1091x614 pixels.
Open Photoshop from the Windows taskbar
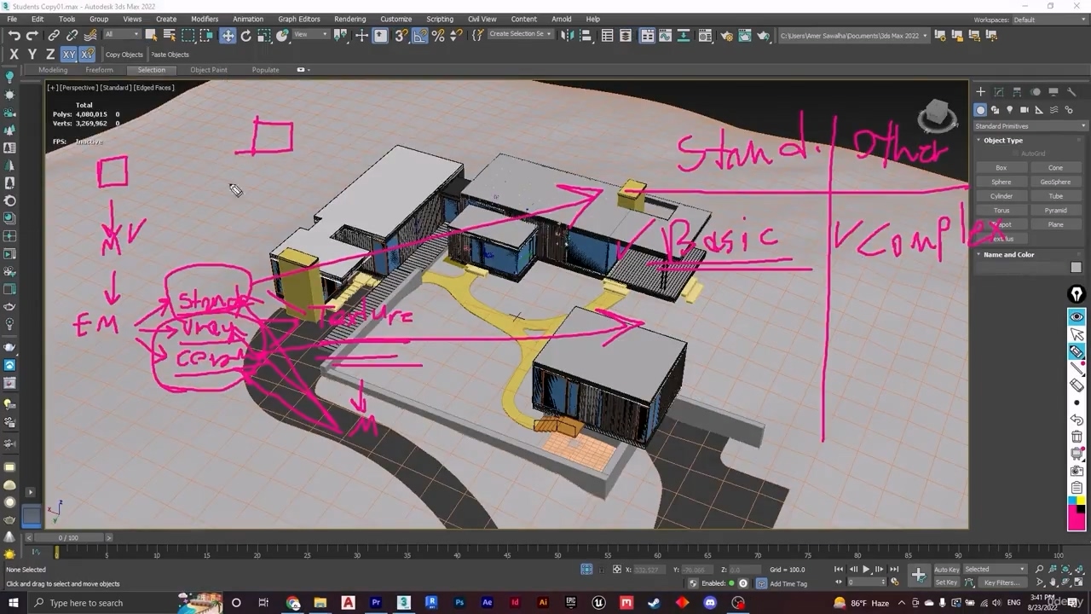459,603
